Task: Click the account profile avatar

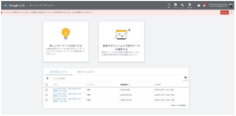Action: tap(231, 6)
